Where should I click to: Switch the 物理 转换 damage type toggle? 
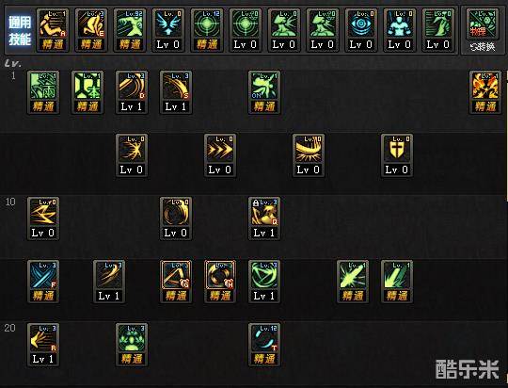[x=483, y=31]
